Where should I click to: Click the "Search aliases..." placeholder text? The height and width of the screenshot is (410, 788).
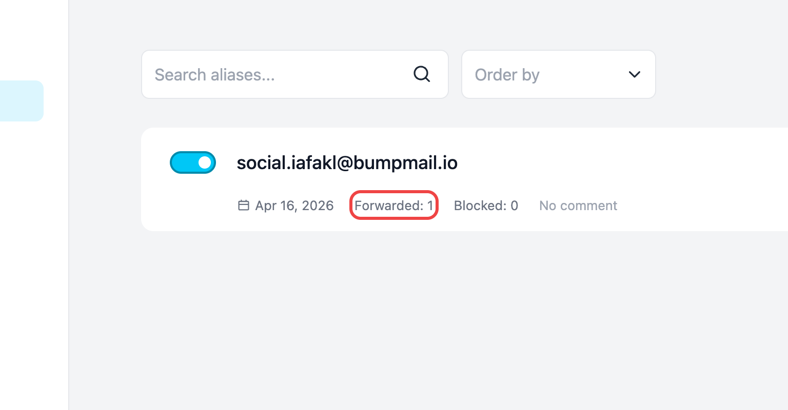point(215,75)
